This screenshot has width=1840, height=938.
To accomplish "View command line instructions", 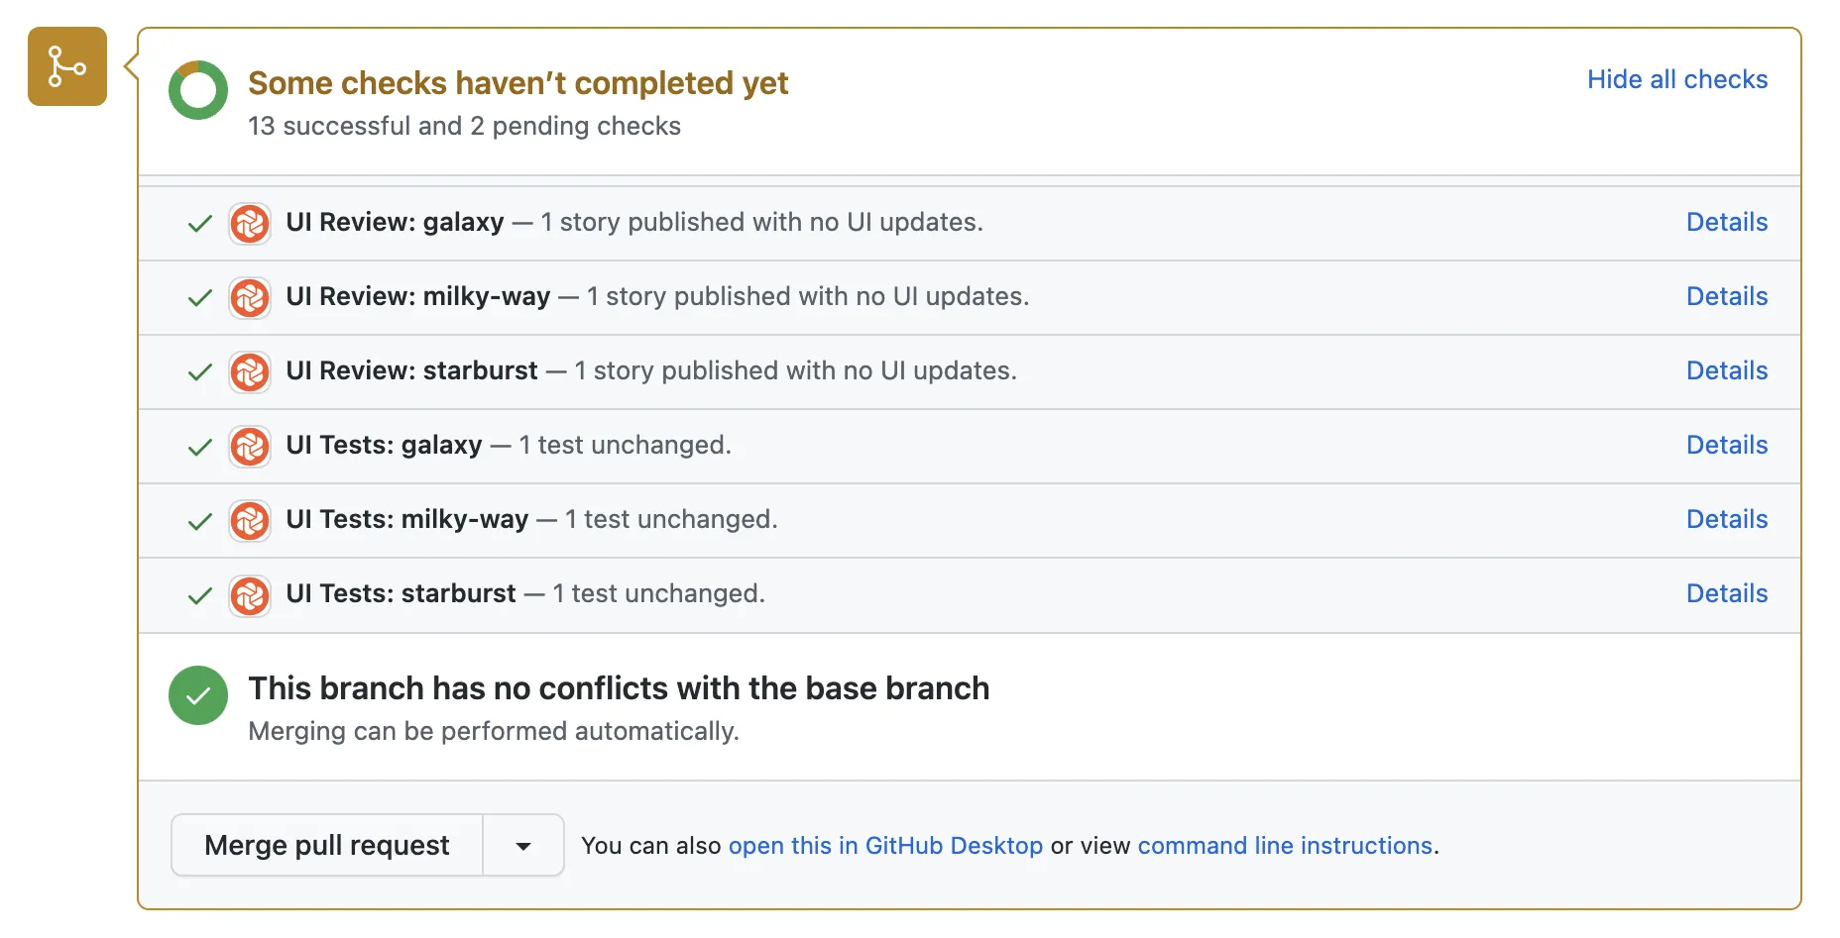I will tap(1286, 845).
